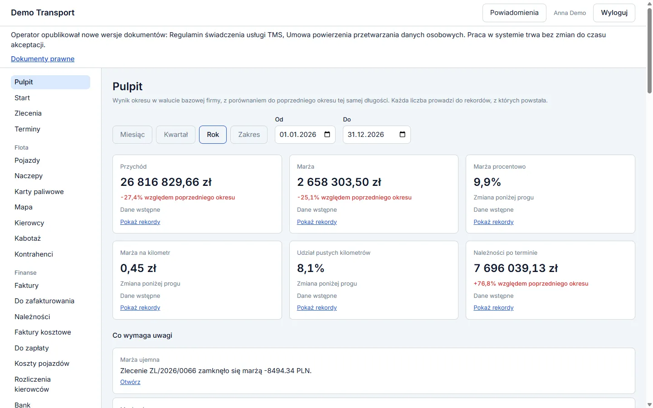Go to Faktury in the sidebar
This screenshot has height=408, width=653.
(50, 286)
